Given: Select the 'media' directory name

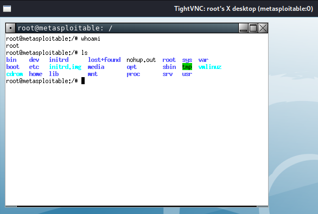Looking at the screenshot, I should click(96, 67).
